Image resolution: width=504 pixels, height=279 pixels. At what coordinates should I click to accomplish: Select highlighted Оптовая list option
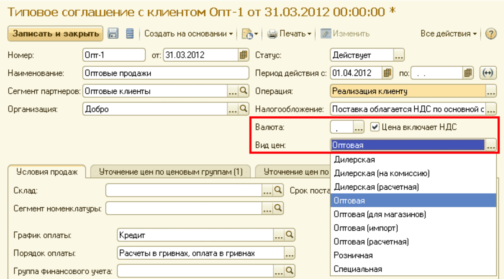point(413,201)
